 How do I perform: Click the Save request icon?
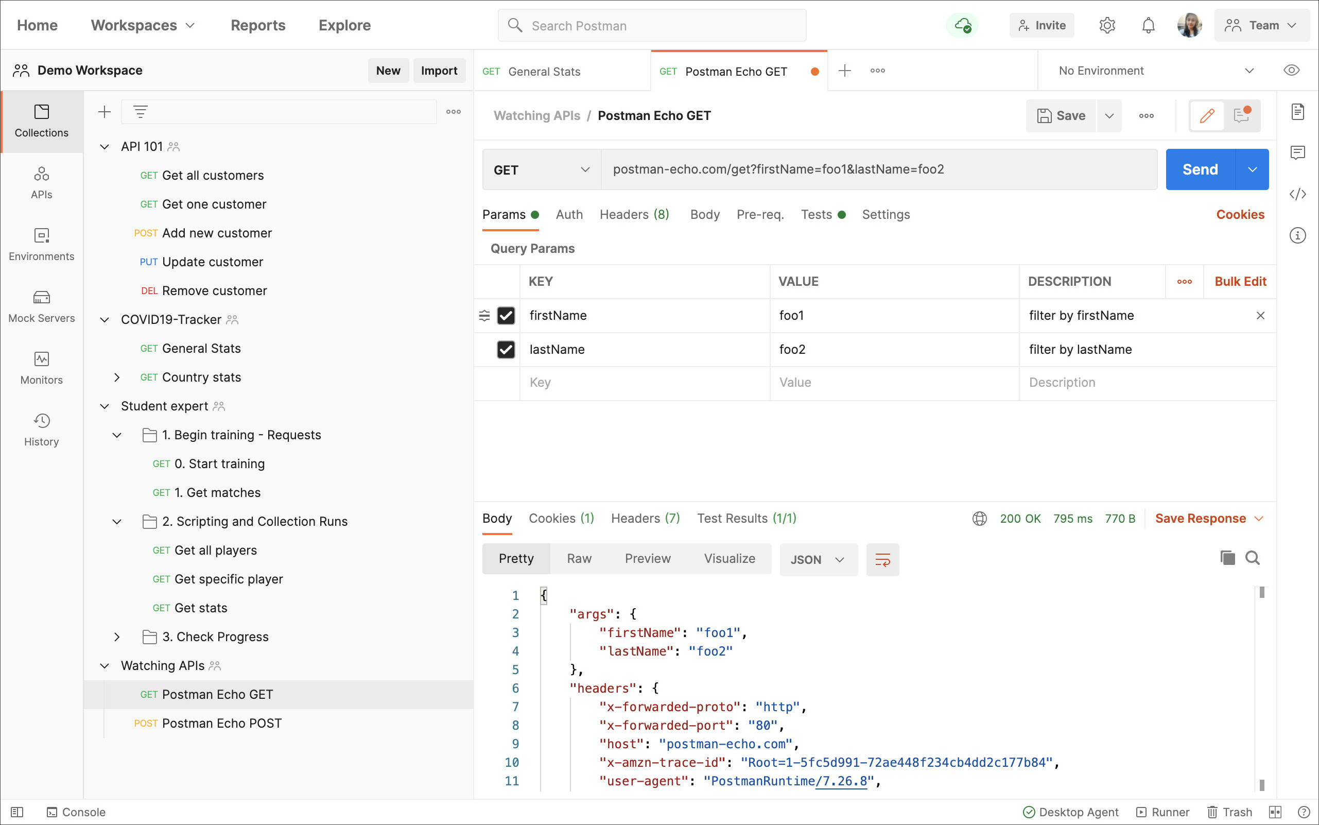point(1062,115)
